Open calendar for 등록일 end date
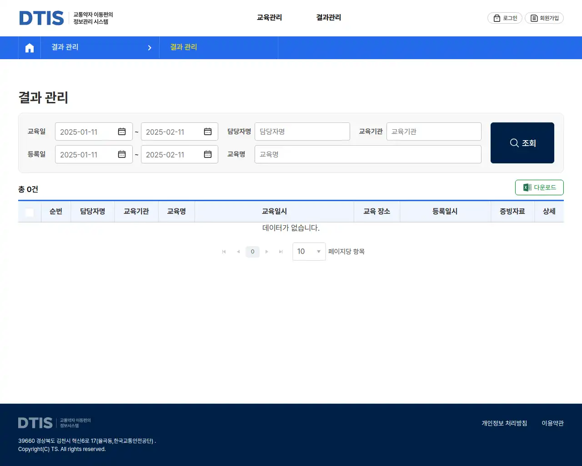 (208, 154)
